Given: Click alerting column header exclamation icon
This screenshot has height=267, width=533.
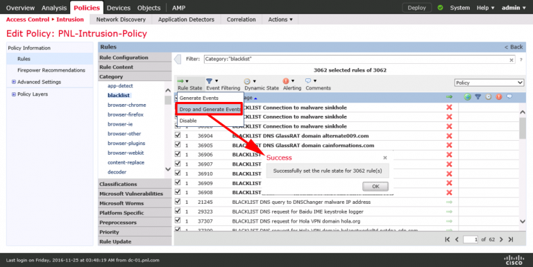Looking at the screenshot, I should pyautogui.click(x=499, y=97).
